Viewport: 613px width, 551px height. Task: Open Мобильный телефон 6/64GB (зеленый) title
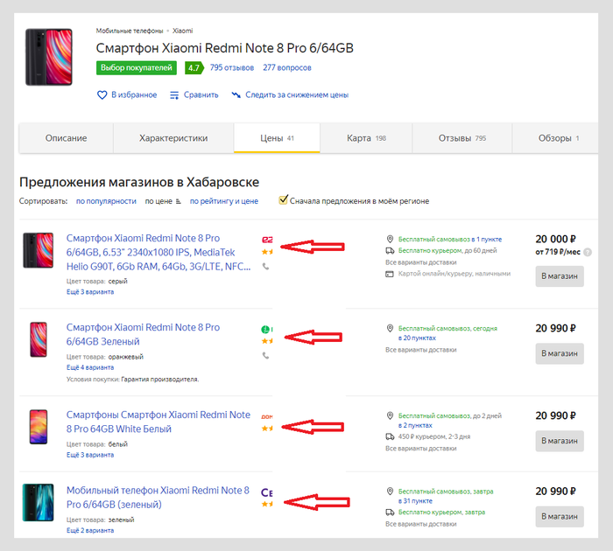point(158,498)
